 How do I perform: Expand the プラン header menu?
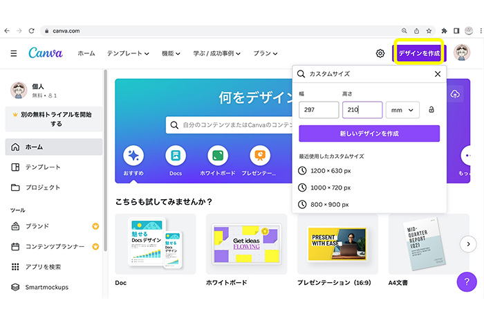tap(265, 53)
